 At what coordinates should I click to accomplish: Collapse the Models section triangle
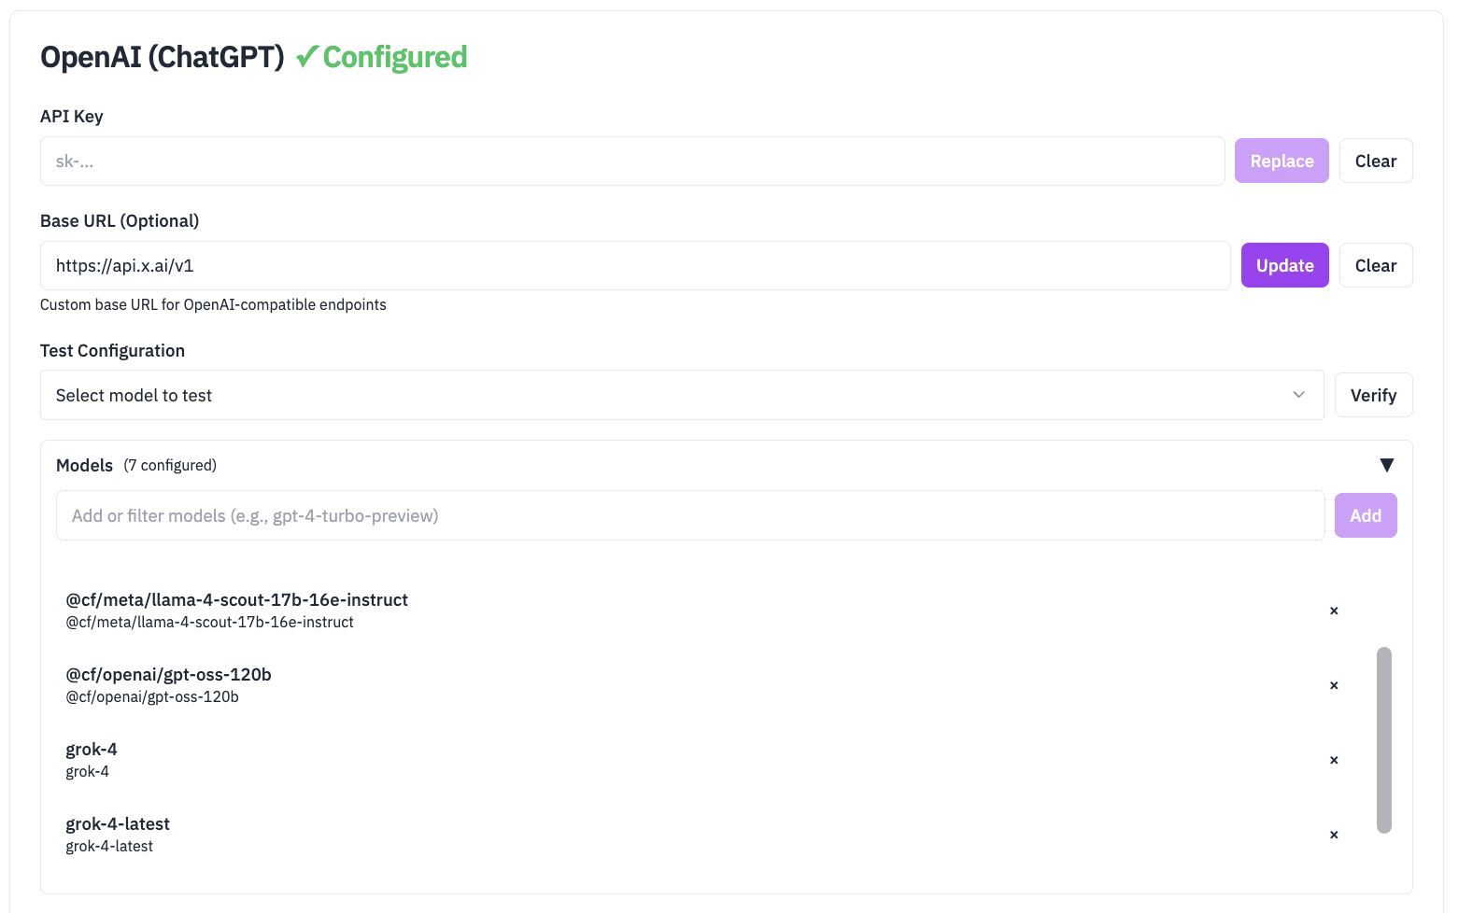tap(1386, 465)
